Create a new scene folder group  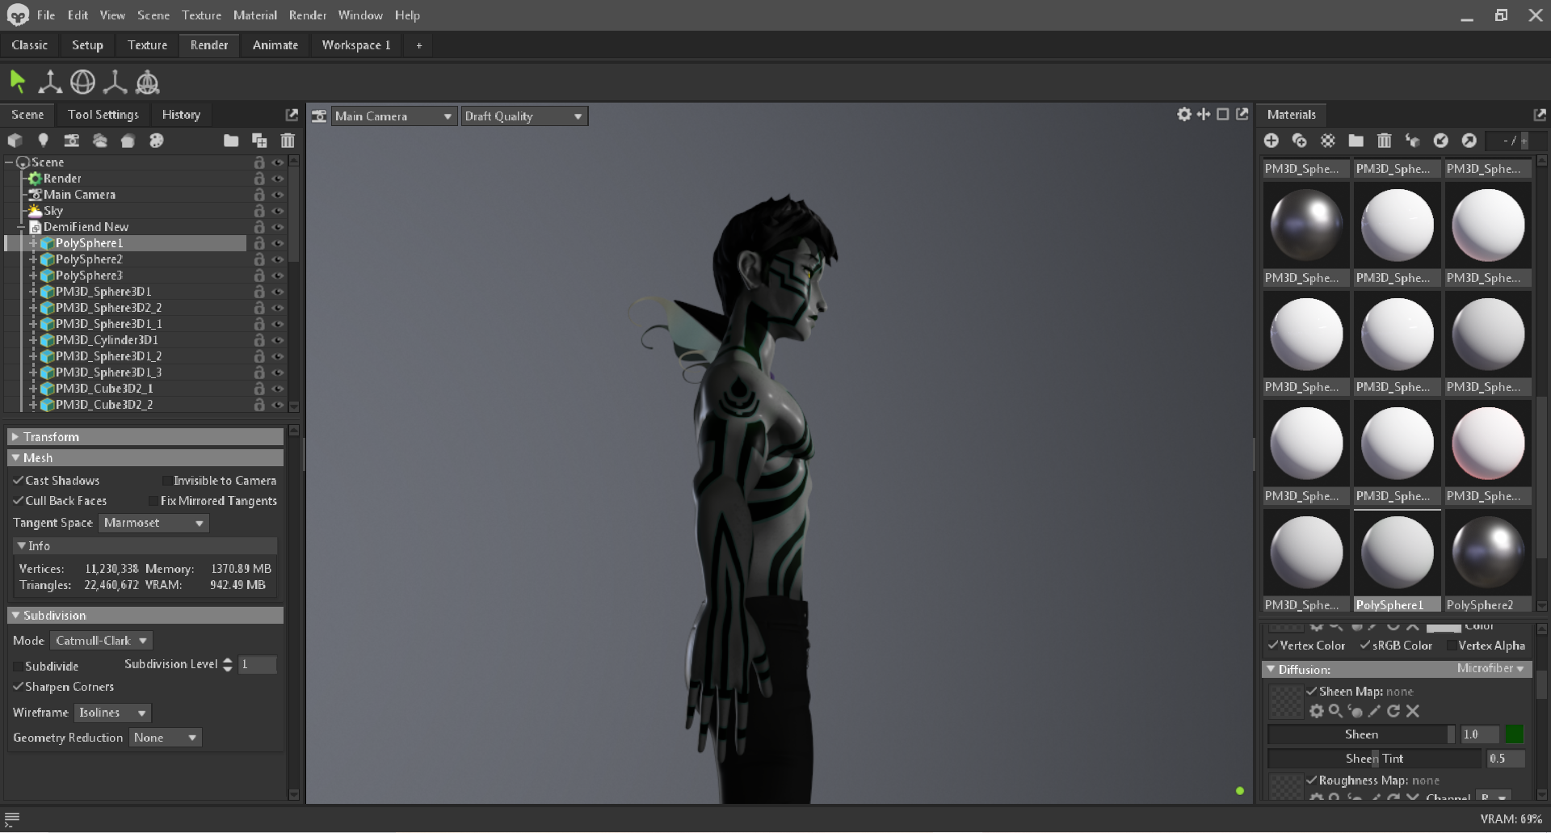pos(231,141)
